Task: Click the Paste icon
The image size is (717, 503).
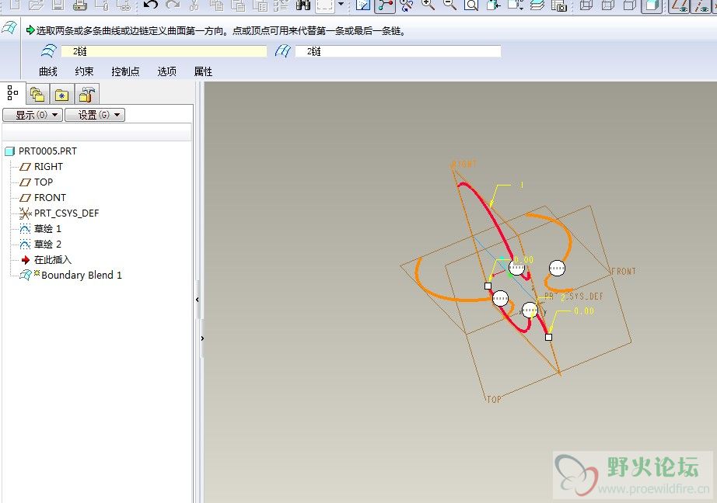Action: click(x=238, y=5)
